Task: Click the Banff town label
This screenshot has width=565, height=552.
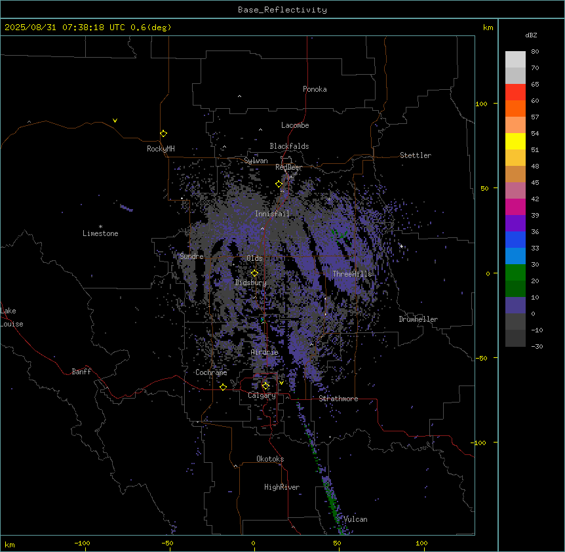Action: pos(81,372)
